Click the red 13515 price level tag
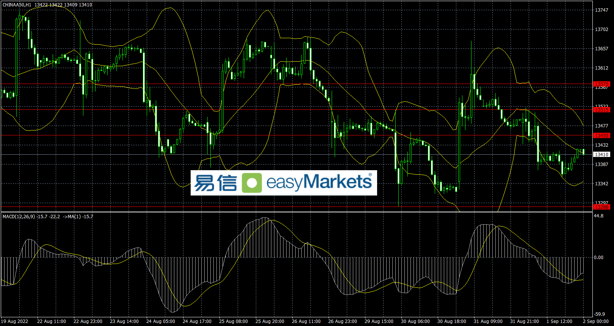The width and height of the screenshot is (614, 326). 601,110
